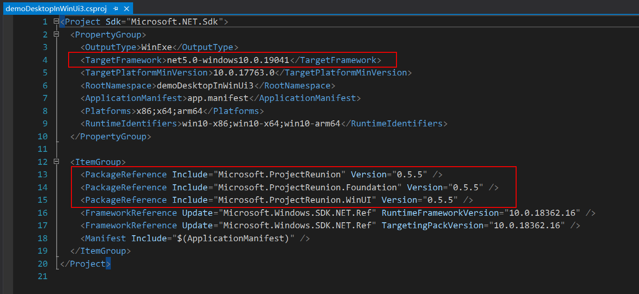This screenshot has height=294, width=639.
Task: Click the "0.5.5" version of the ProjectReunion.WinUI package
Action: click(x=441, y=200)
